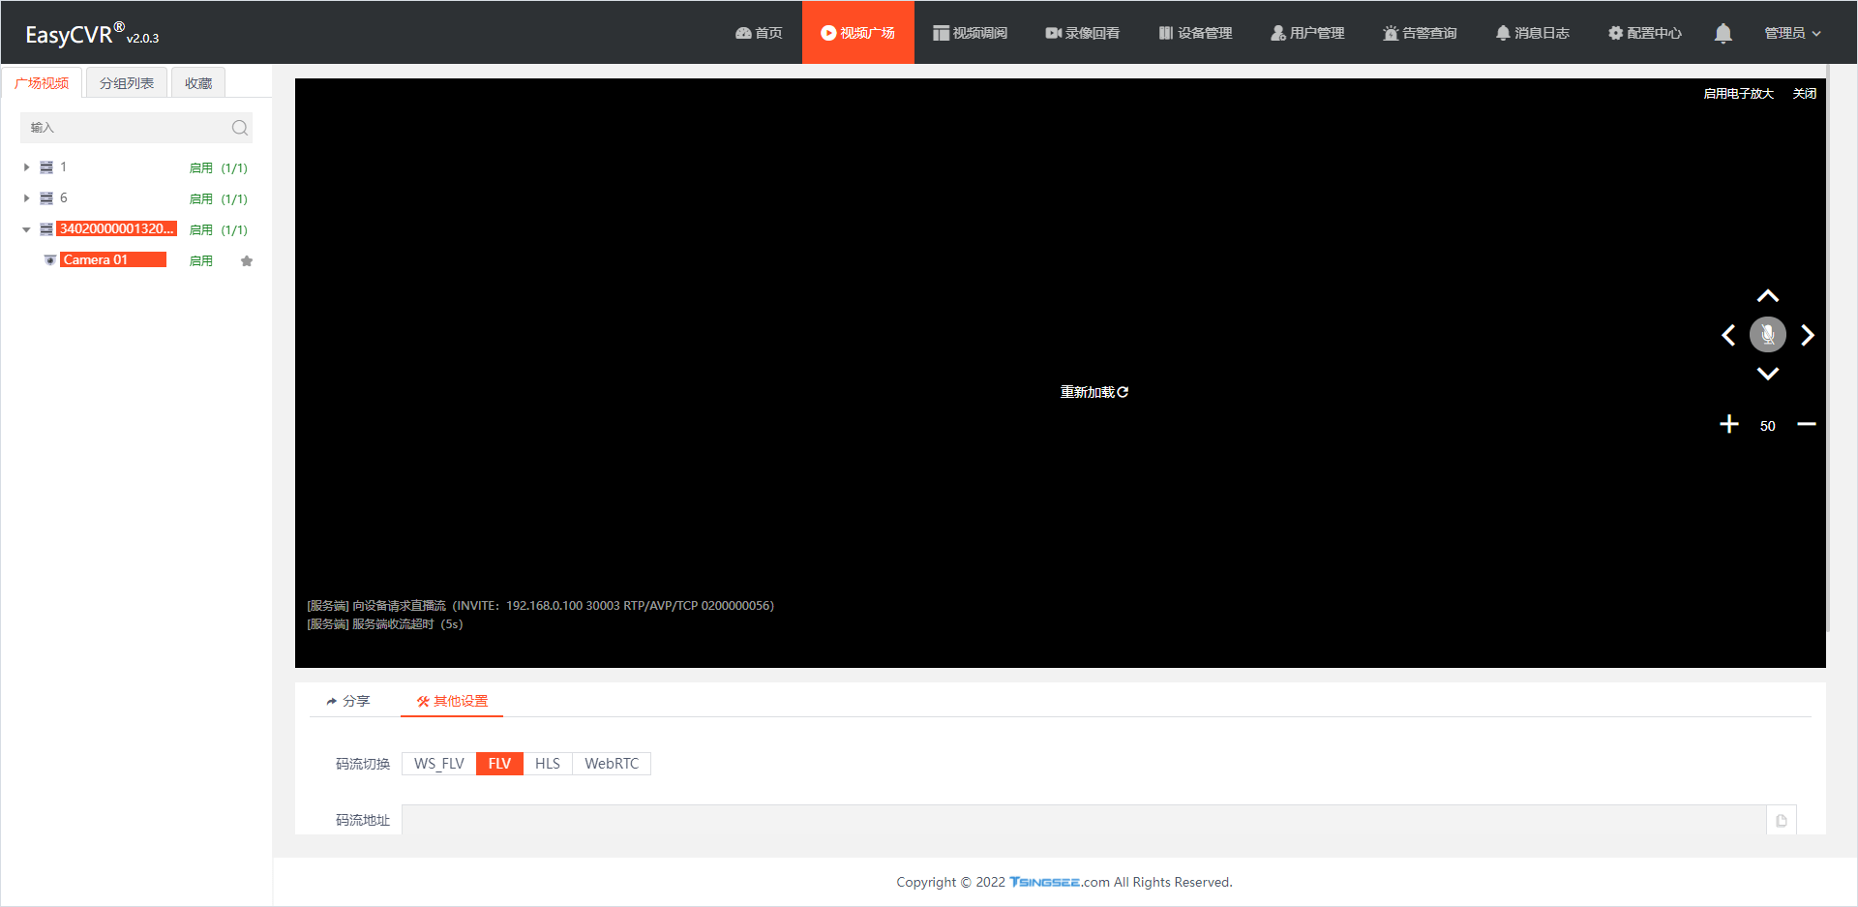Open the 分享 share tab
Viewport: 1858px width, 907px height.
pyautogui.click(x=348, y=701)
